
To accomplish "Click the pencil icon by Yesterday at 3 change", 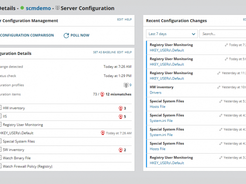I will (221, 158).
